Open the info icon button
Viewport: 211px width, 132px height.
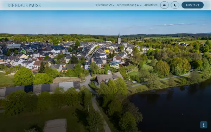(x=204, y=125)
